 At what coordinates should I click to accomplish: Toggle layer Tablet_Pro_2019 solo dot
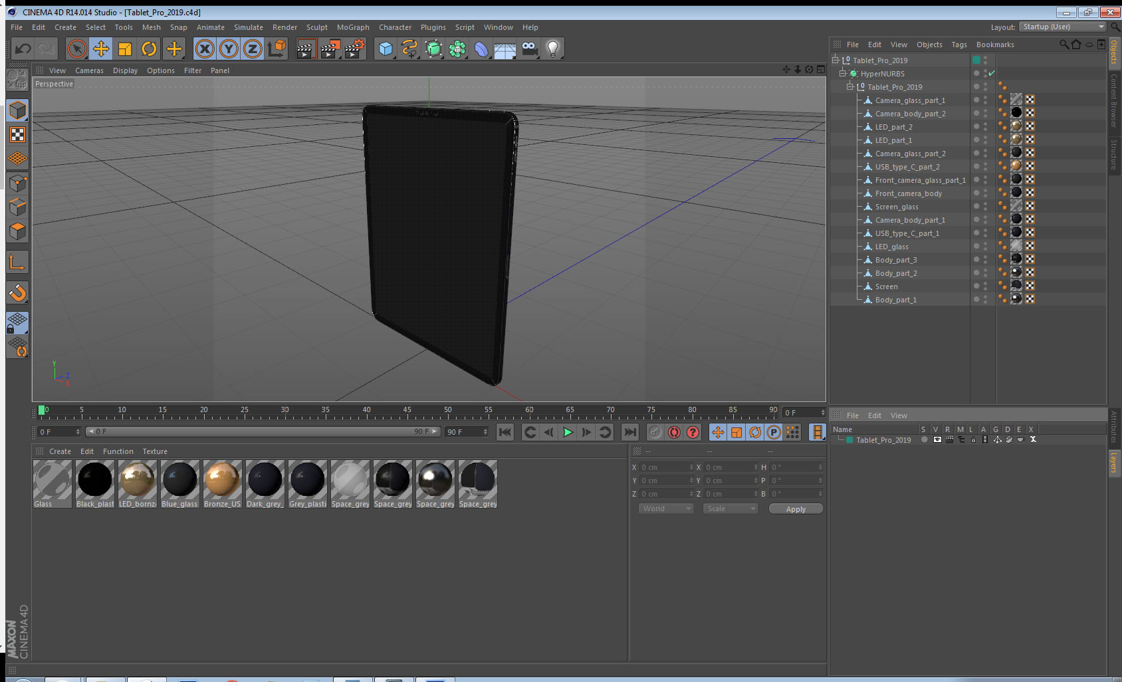pyautogui.click(x=924, y=439)
